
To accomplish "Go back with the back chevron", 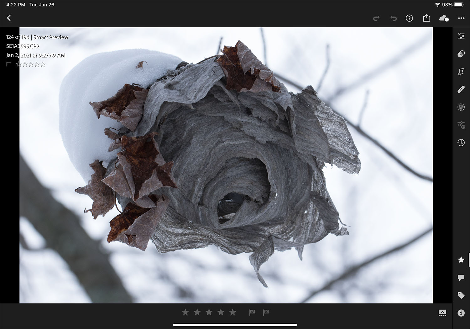I will [x=9, y=18].
